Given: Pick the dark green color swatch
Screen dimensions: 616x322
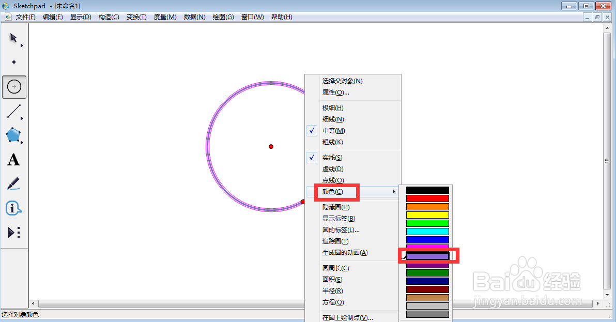Looking at the screenshot, I should pyautogui.click(x=427, y=272).
